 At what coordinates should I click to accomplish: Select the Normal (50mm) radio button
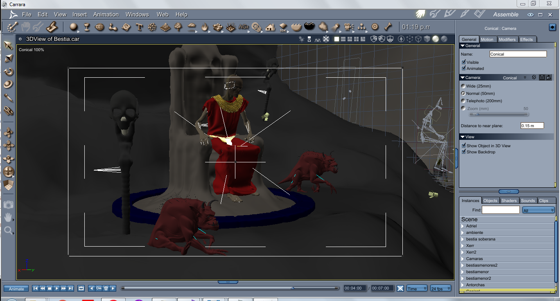pos(463,93)
